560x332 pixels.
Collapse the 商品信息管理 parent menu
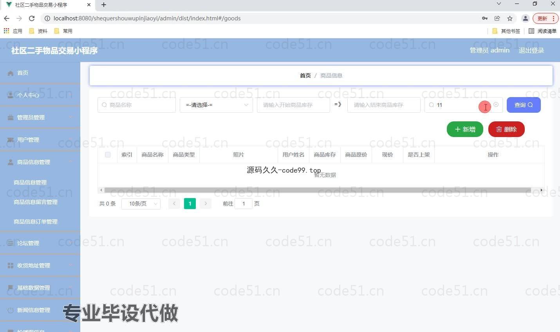pyautogui.click(x=40, y=162)
